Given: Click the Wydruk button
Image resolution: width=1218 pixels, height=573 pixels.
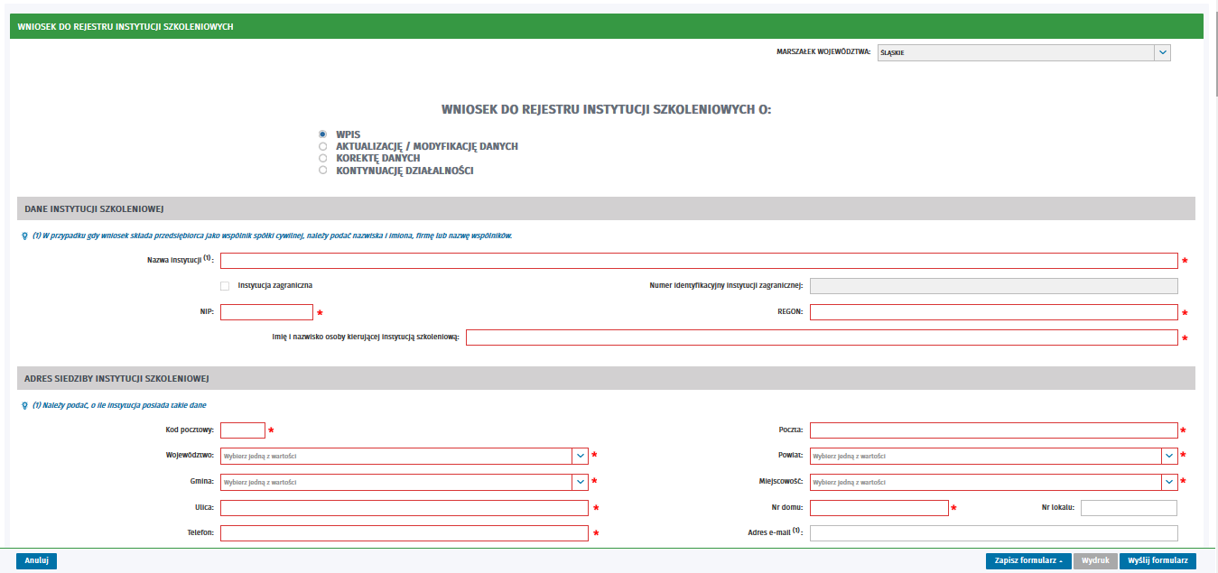Looking at the screenshot, I should click(1095, 560).
